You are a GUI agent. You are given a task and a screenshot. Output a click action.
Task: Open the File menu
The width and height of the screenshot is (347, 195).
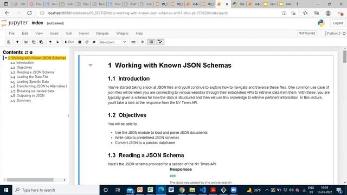click(12, 34)
